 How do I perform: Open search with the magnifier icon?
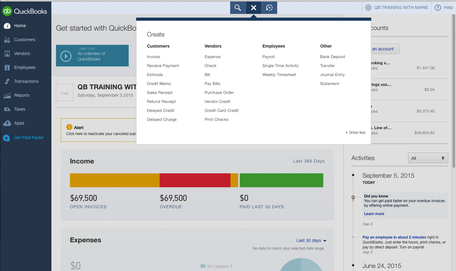238,8
